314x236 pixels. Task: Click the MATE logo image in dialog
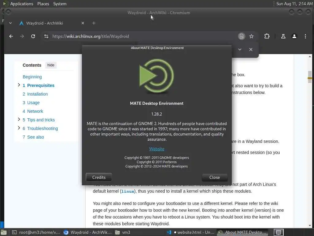(x=157, y=76)
